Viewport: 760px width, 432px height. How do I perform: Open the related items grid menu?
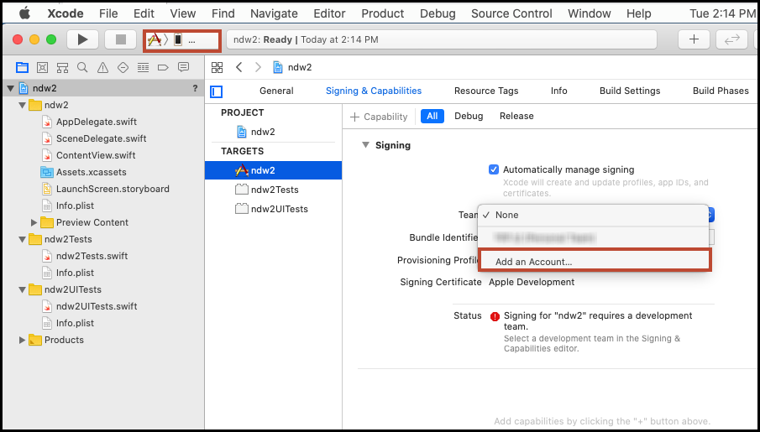(218, 67)
